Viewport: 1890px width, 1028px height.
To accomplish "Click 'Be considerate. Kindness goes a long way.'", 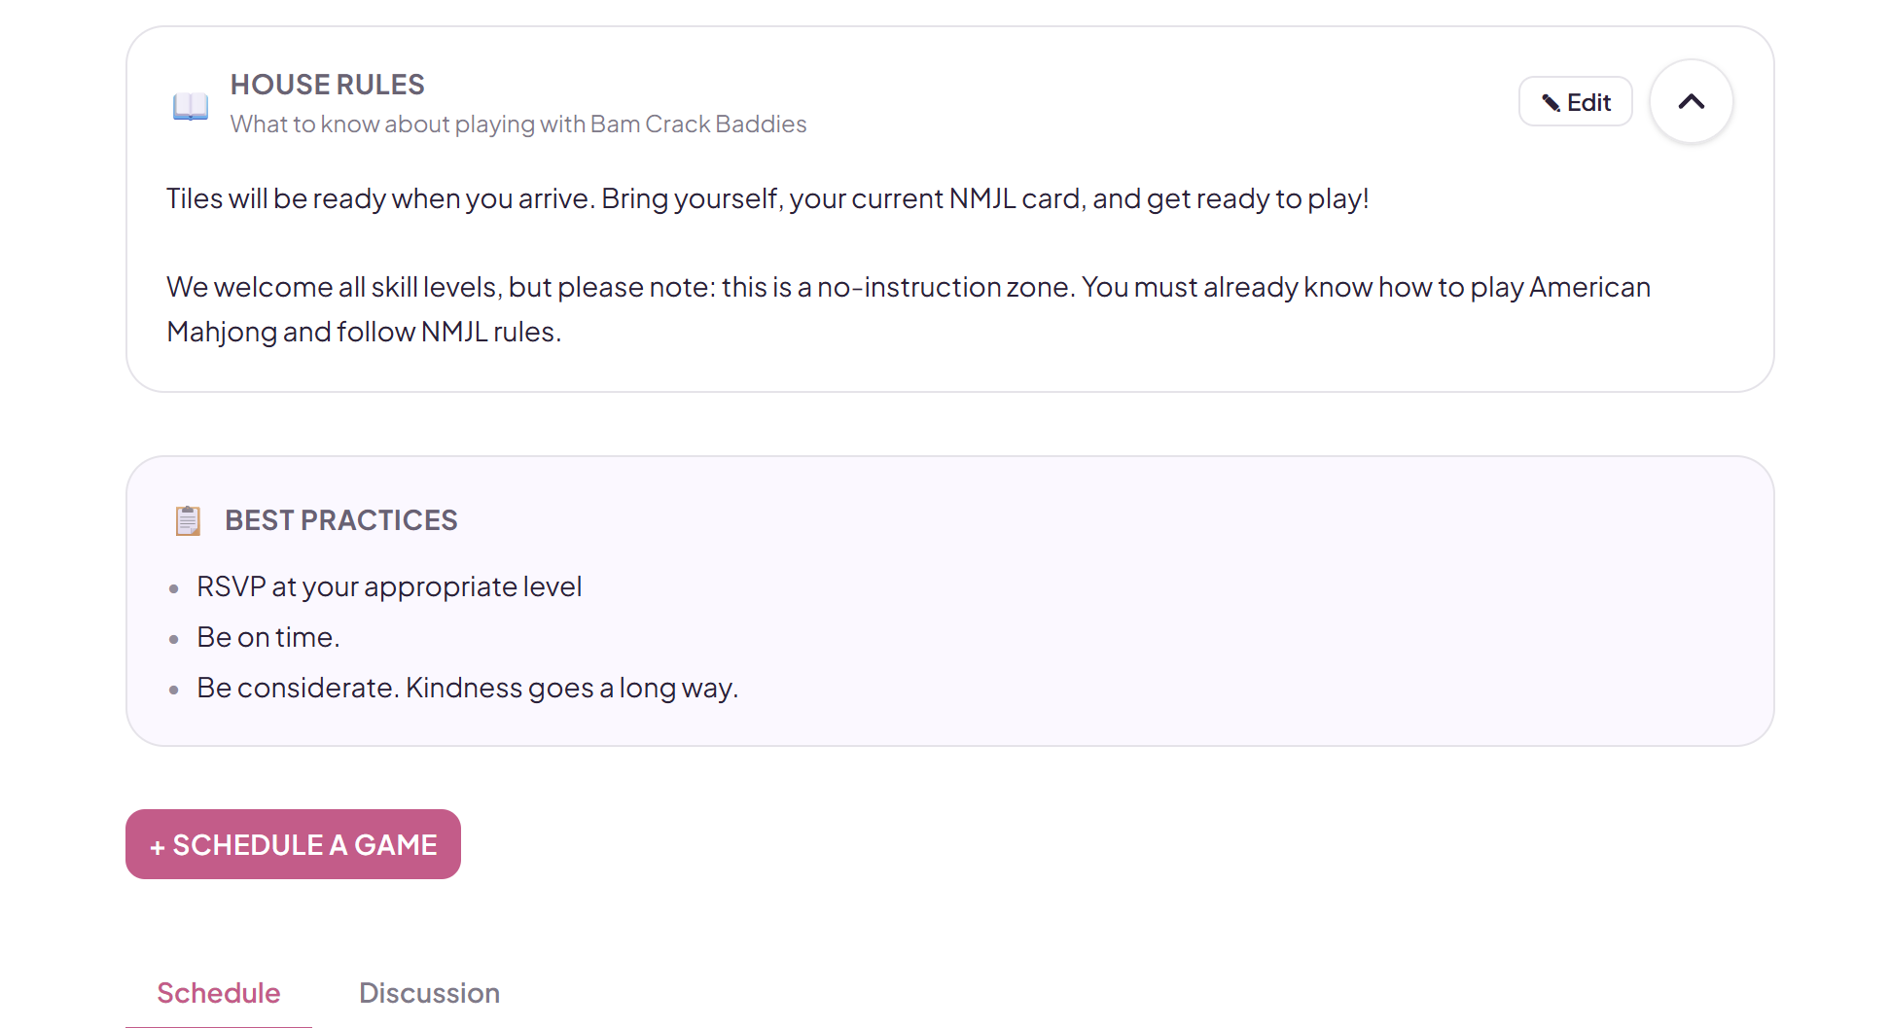I will [x=467, y=688].
